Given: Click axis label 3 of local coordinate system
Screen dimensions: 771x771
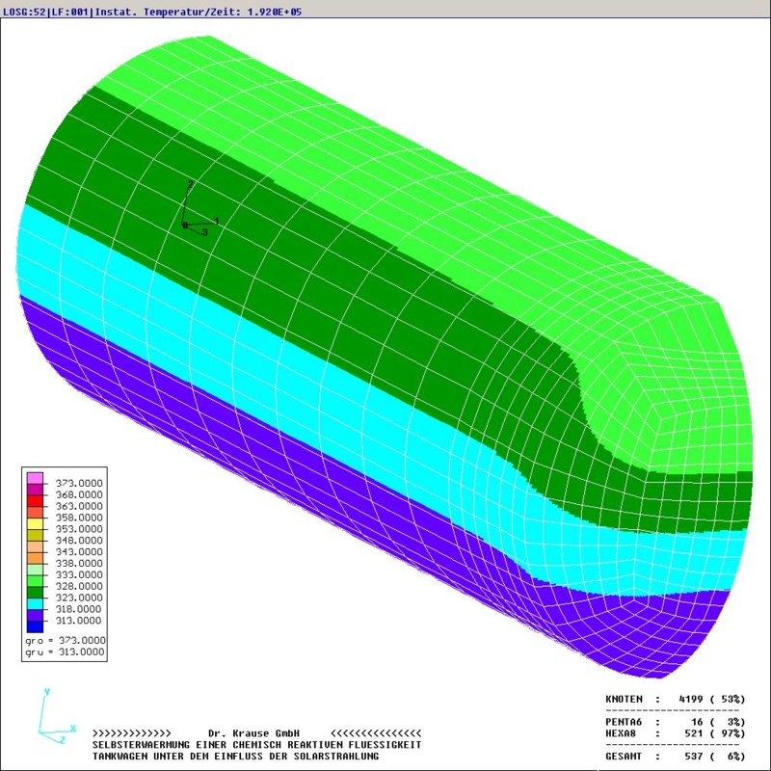Looking at the screenshot, I should pos(205,232).
